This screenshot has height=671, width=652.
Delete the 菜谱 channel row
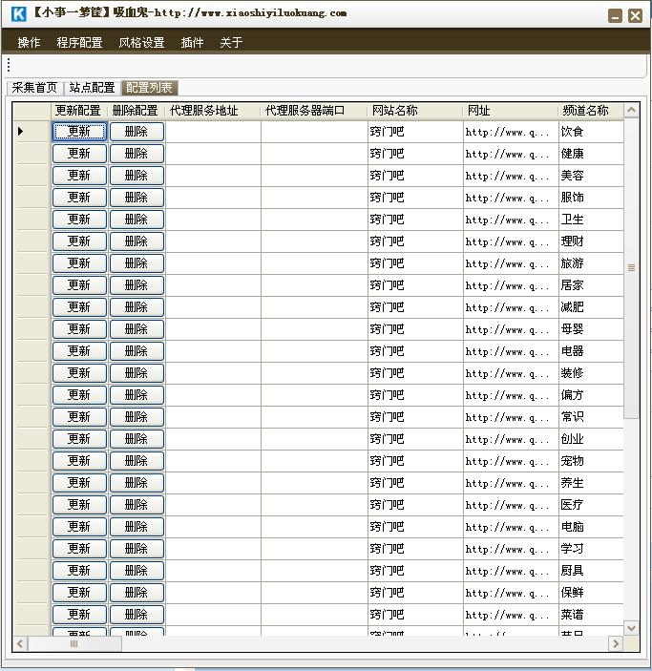[x=137, y=615]
